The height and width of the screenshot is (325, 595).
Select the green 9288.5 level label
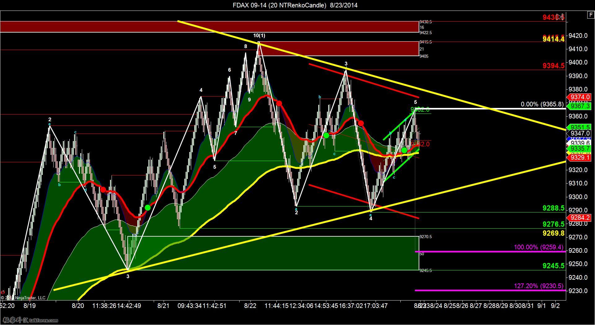click(x=553, y=208)
